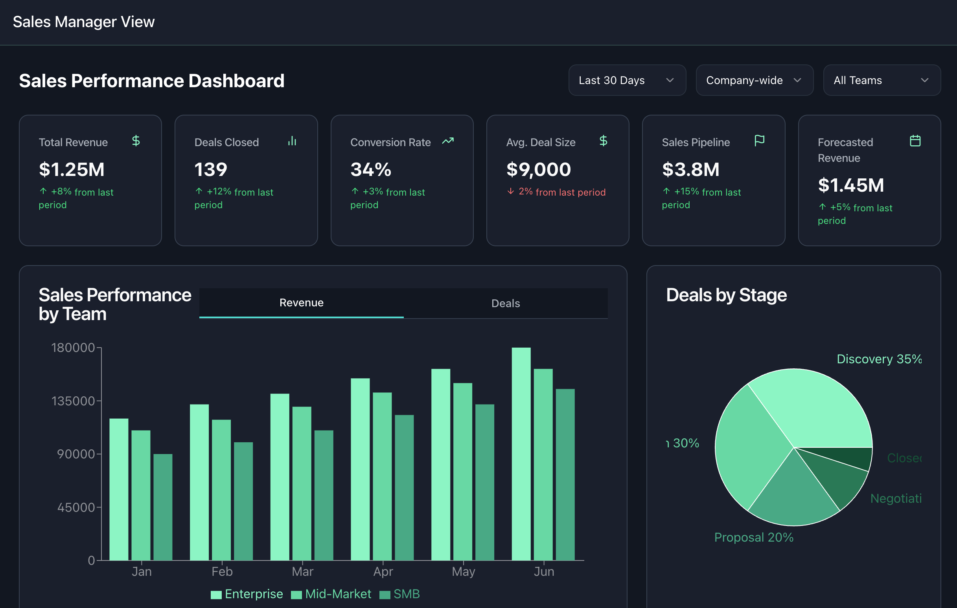This screenshot has width=957, height=608.
Task: Switch to the Deals tab
Action: point(506,303)
